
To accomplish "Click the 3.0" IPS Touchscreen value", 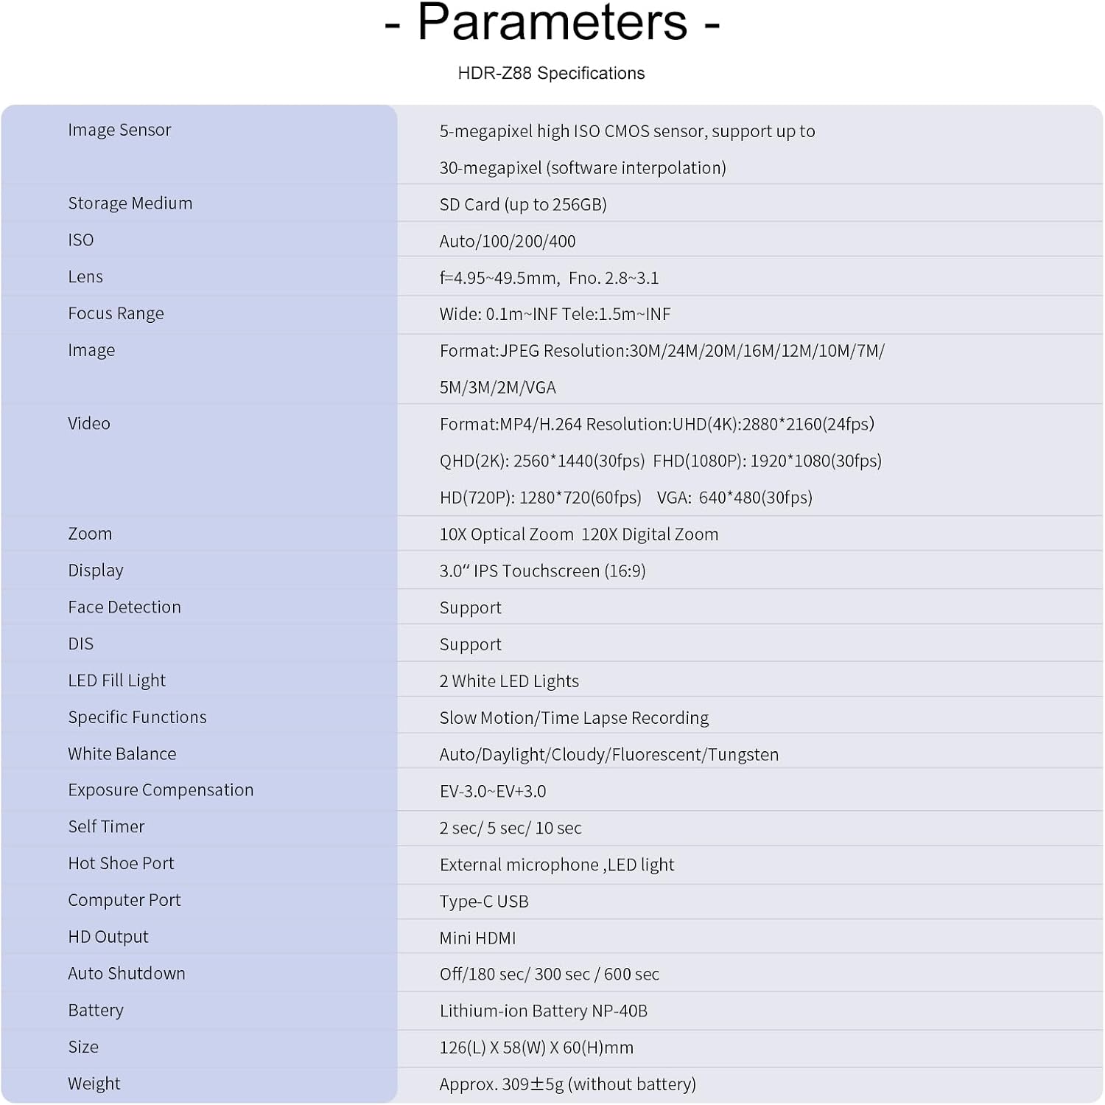I will pos(542,571).
